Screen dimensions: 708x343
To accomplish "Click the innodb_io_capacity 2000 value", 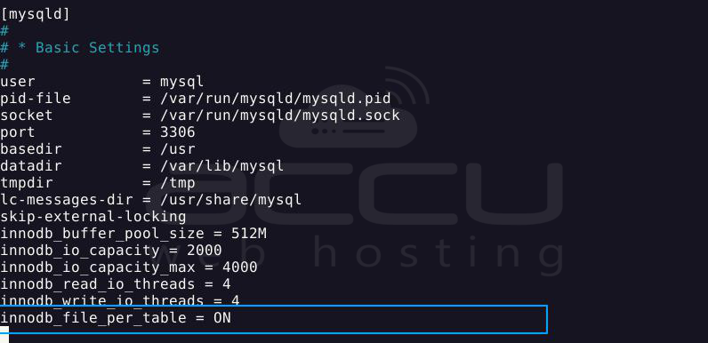I will pos(204,251).
